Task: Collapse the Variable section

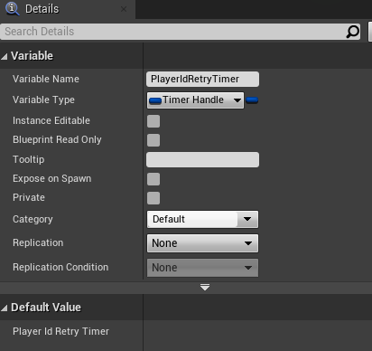Action: coord(5,56)
